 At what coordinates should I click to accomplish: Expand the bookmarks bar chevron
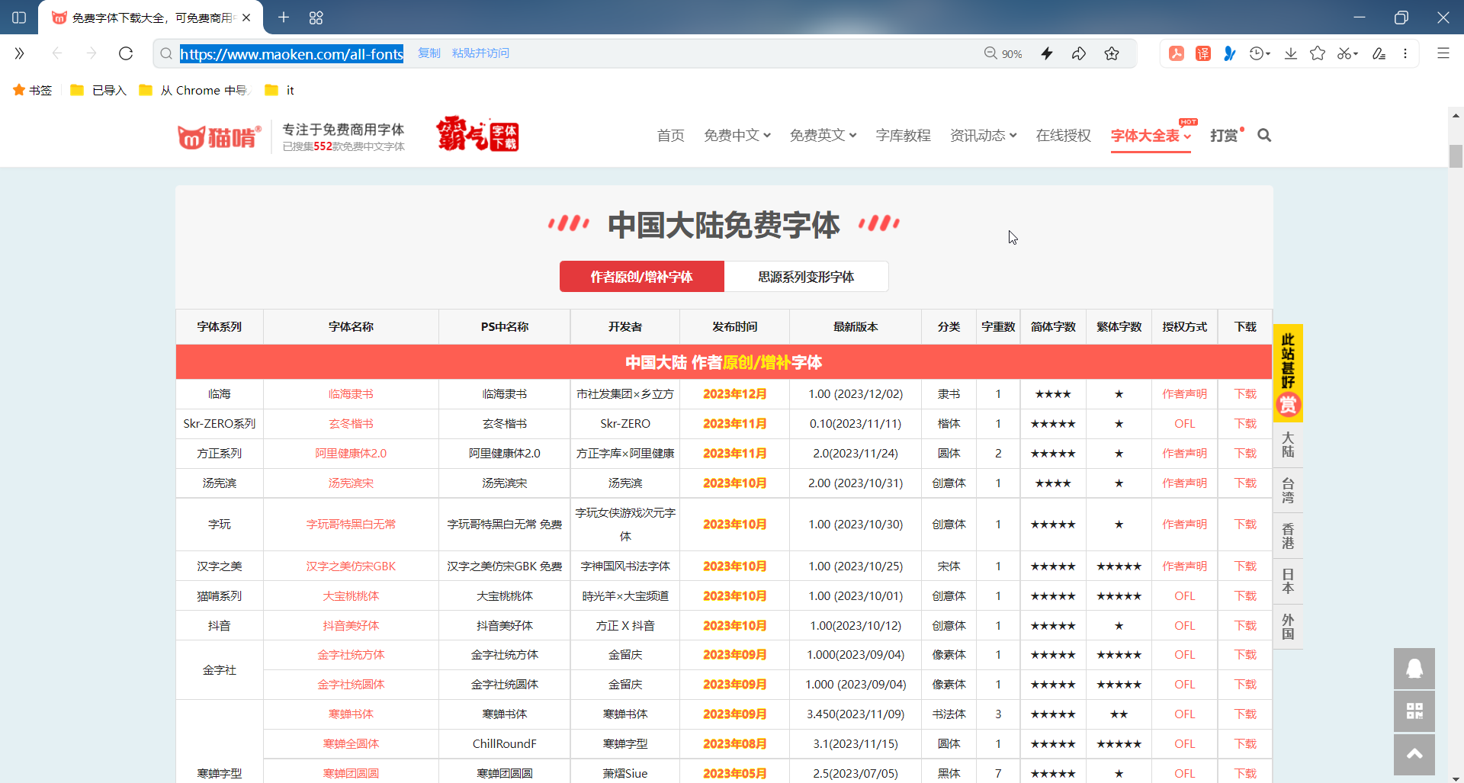pyautogui.click(x=19, y=53)
